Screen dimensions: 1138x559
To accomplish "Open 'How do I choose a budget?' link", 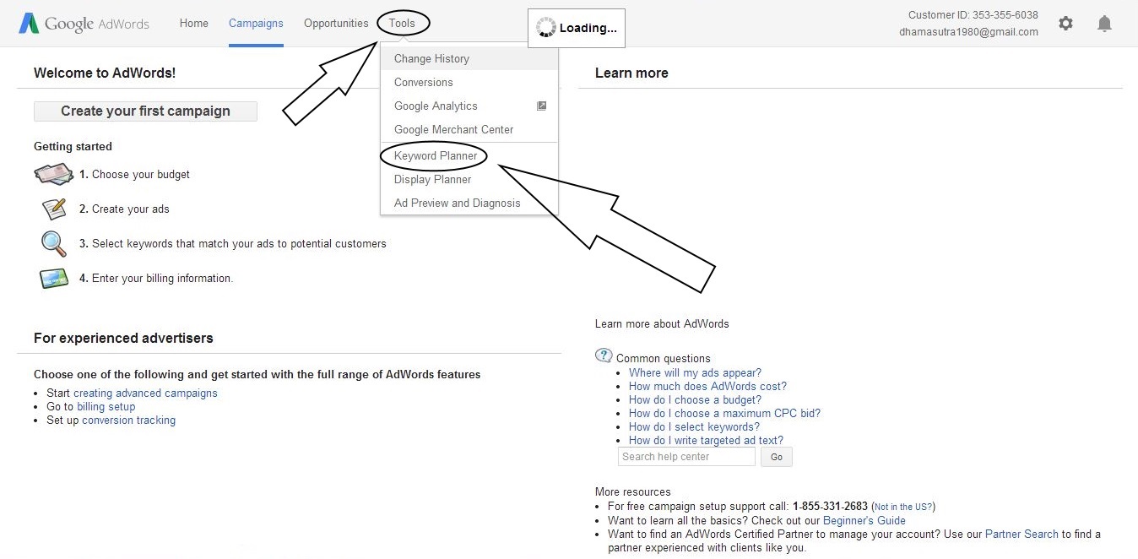I will pos(695,400).
